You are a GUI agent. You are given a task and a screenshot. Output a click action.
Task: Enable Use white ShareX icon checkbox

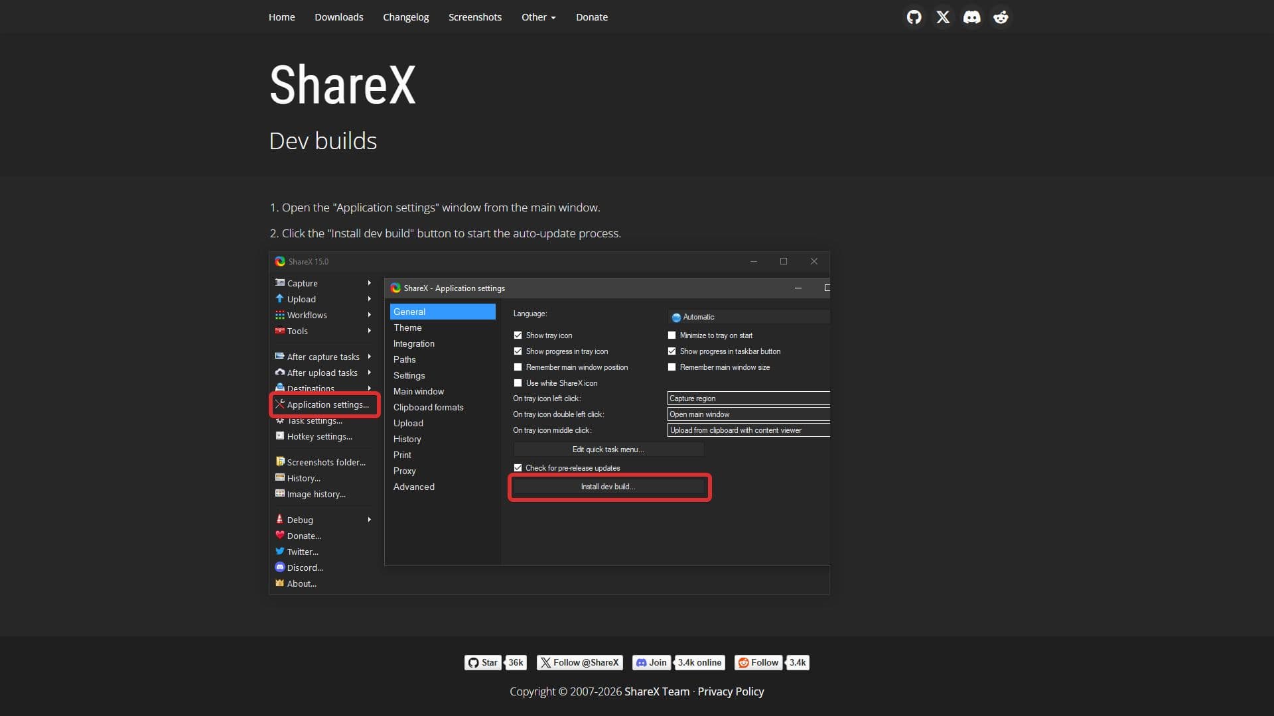tap(518, 383)
